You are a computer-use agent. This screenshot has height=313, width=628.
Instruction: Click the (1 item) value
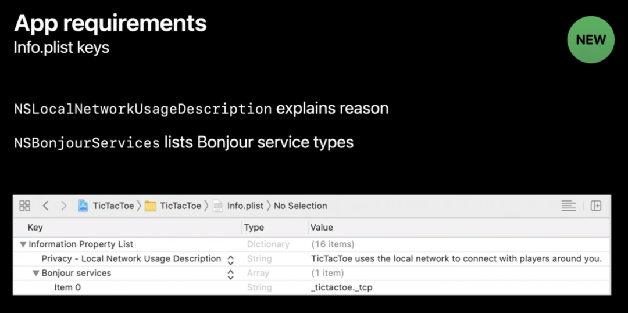(x=327, y=273)
